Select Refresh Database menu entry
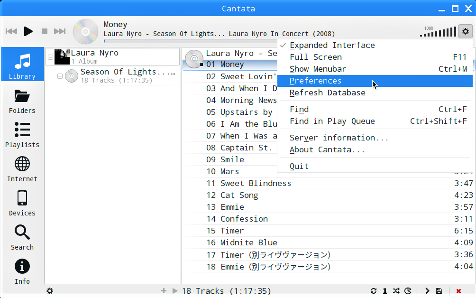 (x=375, y=93)
